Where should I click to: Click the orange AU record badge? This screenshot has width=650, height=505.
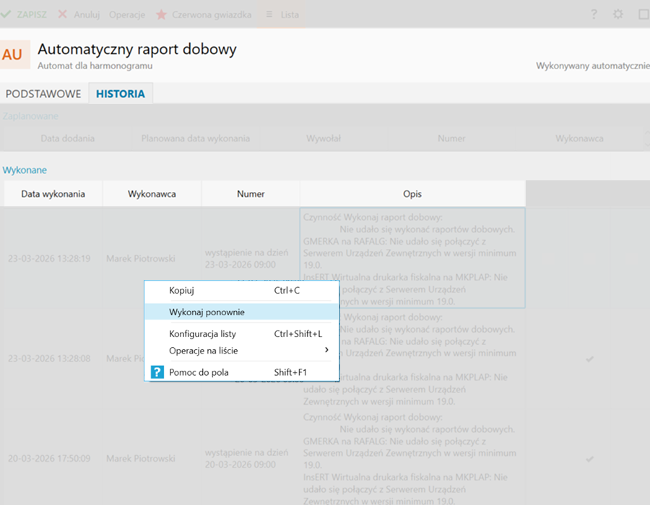pyautogui.click(x=12, y=55)
